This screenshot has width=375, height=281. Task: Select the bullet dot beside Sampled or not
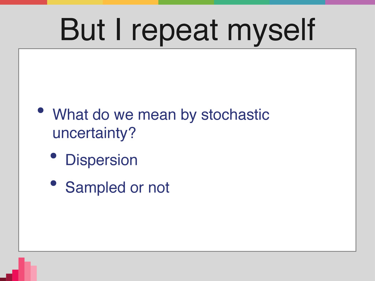(x=53, y=183)
